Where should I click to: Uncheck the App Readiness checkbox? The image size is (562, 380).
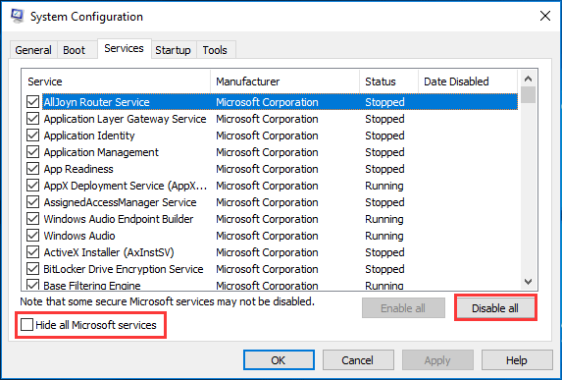tap(32, 169)
